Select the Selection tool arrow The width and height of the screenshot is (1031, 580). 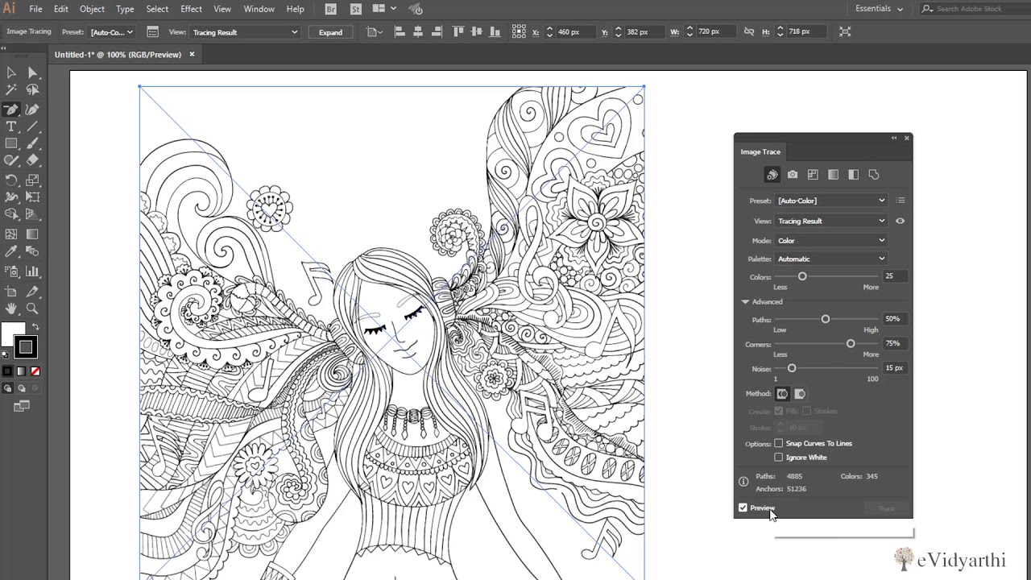pyautogui.click(x=11, y=72)
